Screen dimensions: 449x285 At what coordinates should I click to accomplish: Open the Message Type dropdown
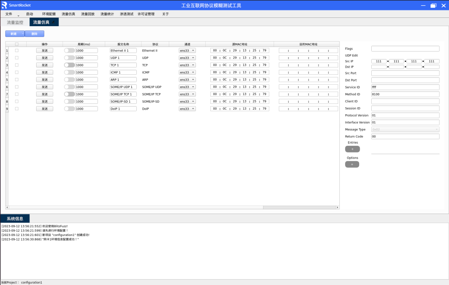[x=405, y=129]
